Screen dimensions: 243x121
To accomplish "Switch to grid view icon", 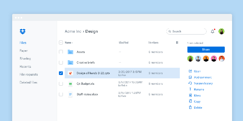I will tap(177, 43).
